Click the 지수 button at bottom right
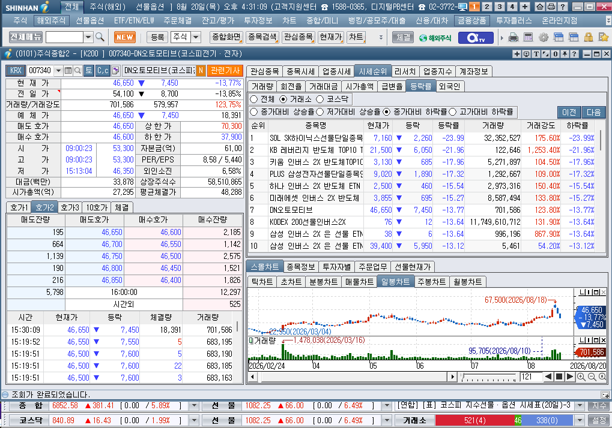The height and width of the screenshot is (428, 612). [x=599, y=406]
